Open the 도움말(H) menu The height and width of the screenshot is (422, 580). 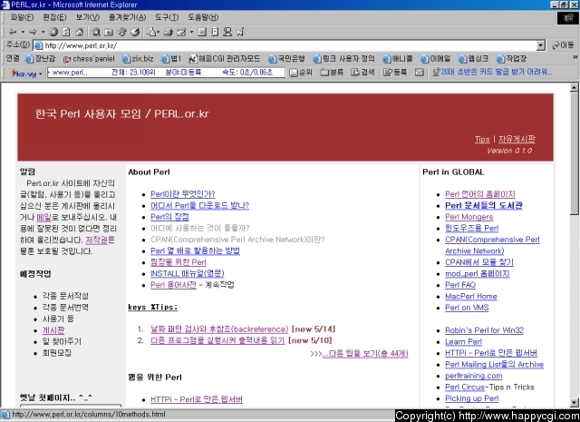pyautogui.click(x=203, y=17)
